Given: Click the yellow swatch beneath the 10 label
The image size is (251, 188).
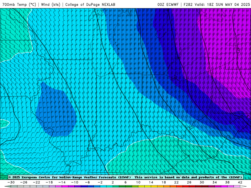Looking at the screenshot, I should point(142,186).
